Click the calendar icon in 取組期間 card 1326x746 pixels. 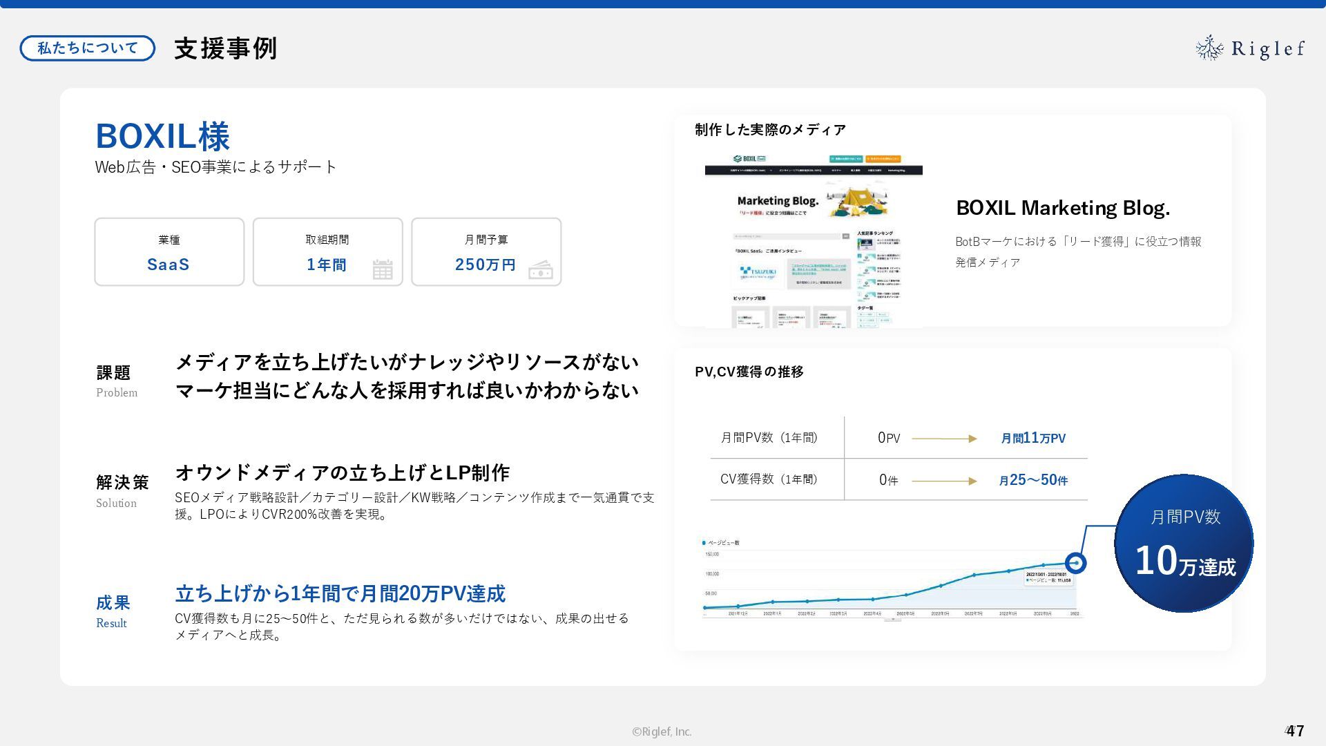tap(382, 269)
